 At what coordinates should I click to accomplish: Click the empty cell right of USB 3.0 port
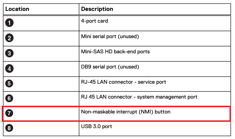coord(173,128)
